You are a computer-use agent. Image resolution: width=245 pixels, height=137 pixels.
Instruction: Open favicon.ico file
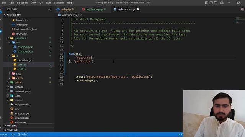click(22, 20)
